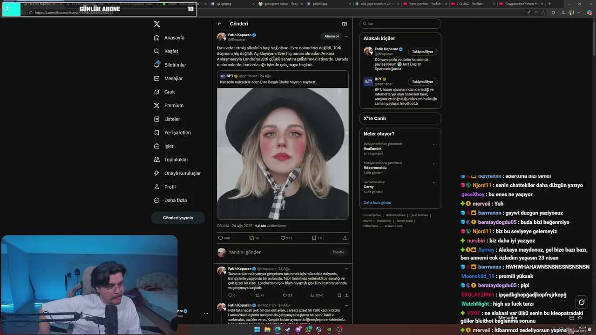596x335 pixels.
Task: Click the Yanıtla button
Action: coord(339,252)
